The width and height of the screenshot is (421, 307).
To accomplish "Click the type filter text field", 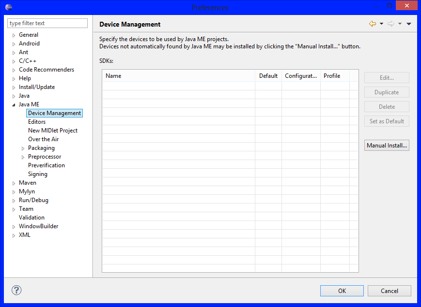I will pyautogui.click(x=47, y=23).
